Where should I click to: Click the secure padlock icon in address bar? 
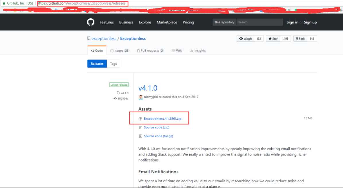click(4, 3)
